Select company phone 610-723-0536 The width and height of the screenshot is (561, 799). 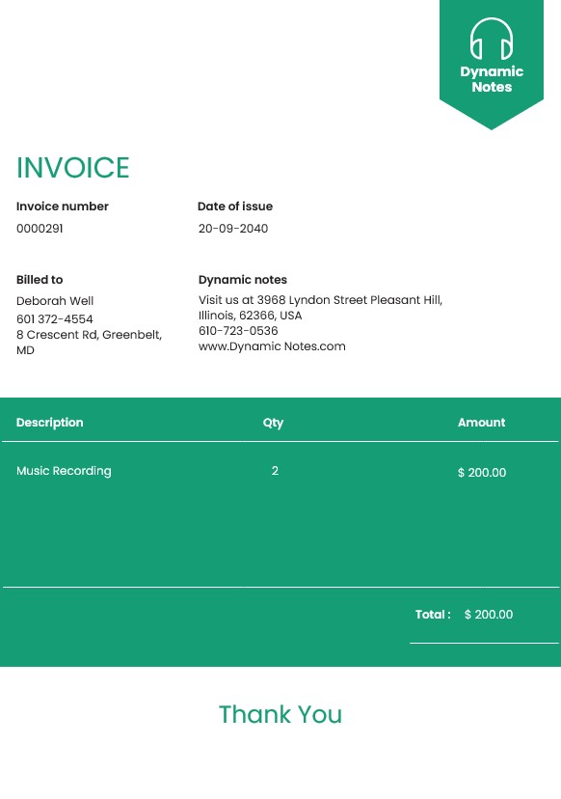pos(238,331)
